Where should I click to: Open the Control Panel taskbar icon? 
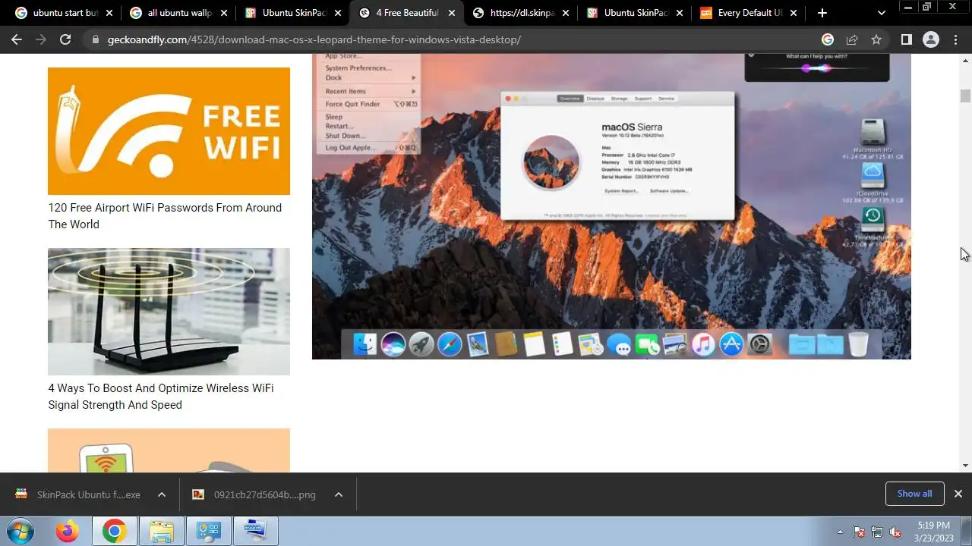208,532
